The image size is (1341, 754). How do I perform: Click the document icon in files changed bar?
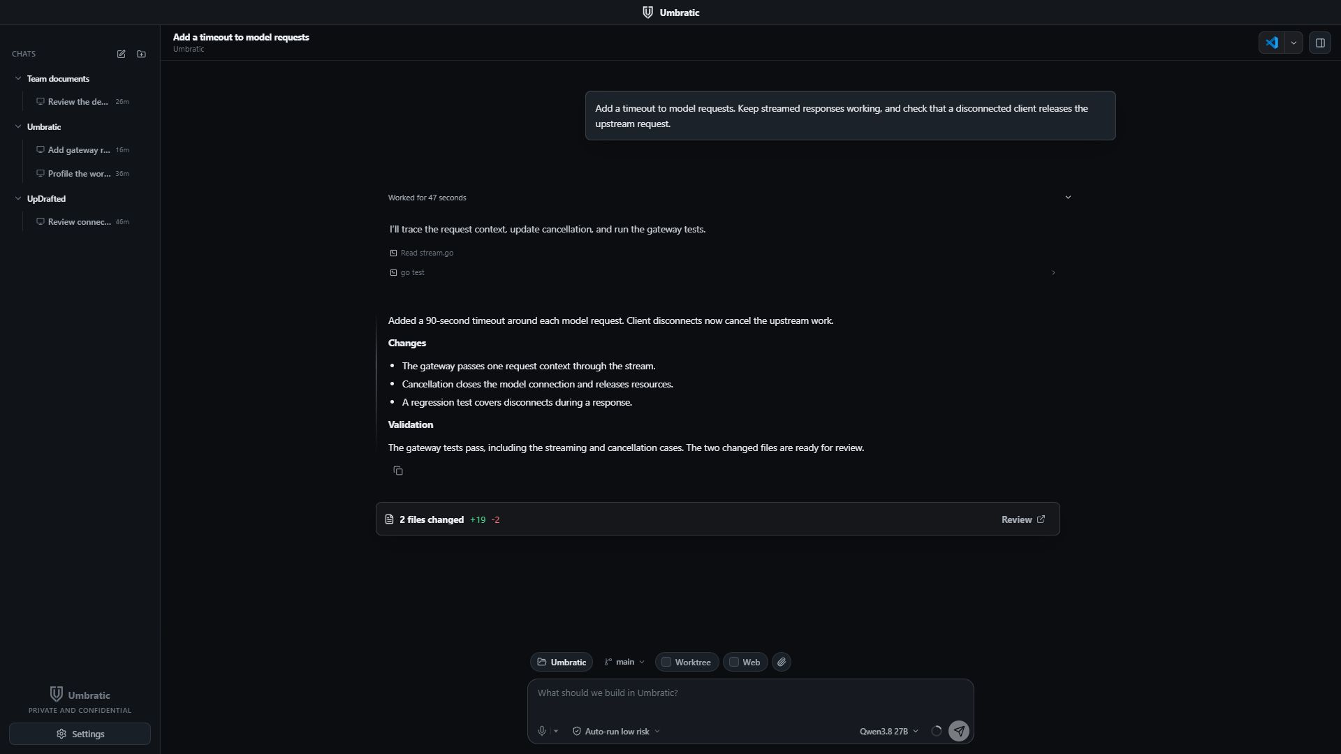tap(389, 519)
